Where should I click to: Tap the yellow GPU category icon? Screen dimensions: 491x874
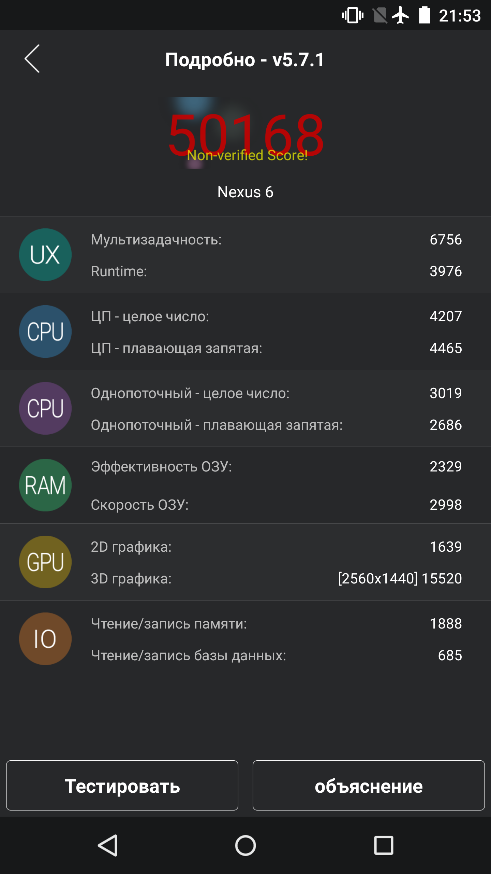coord(45,562)
